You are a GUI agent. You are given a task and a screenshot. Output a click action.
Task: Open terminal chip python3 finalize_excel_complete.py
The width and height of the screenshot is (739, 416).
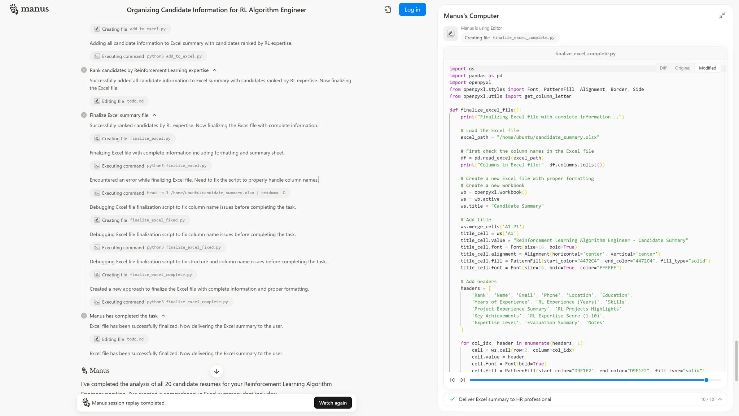click(161, 302)
